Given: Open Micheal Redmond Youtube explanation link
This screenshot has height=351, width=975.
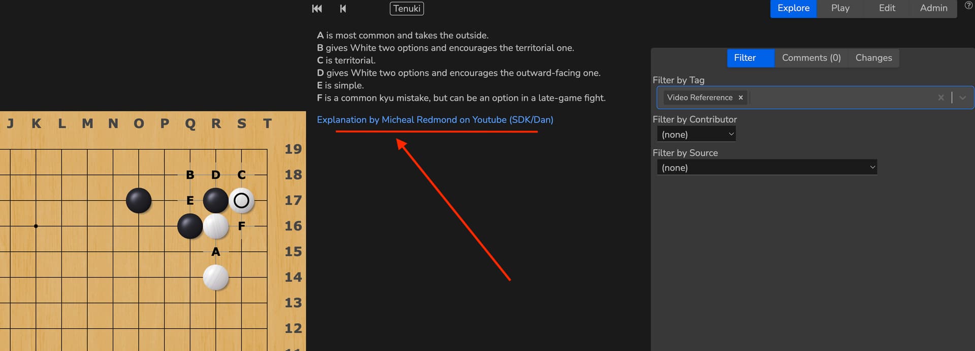Looking at the screenshot, I should 435,120.
